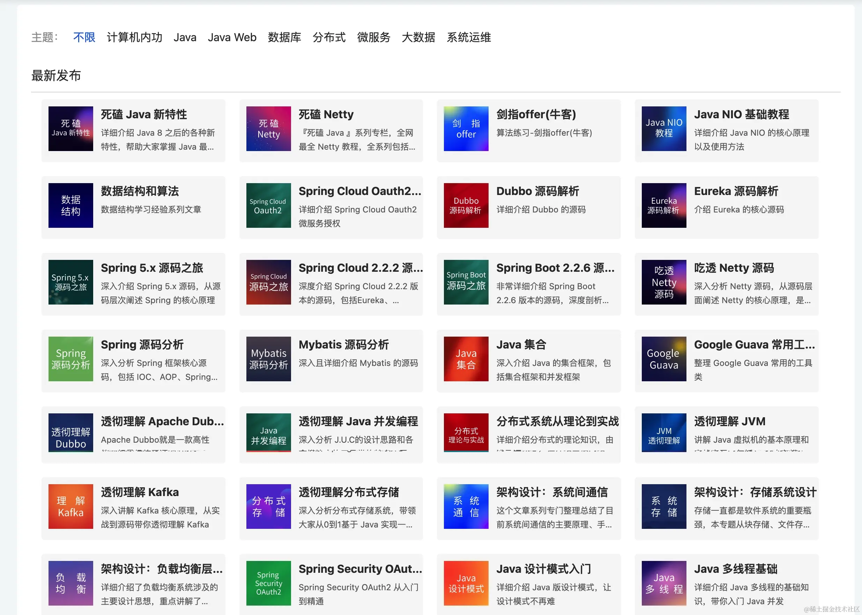Select the orange 理解 Kafka cover image

[71, 506]
